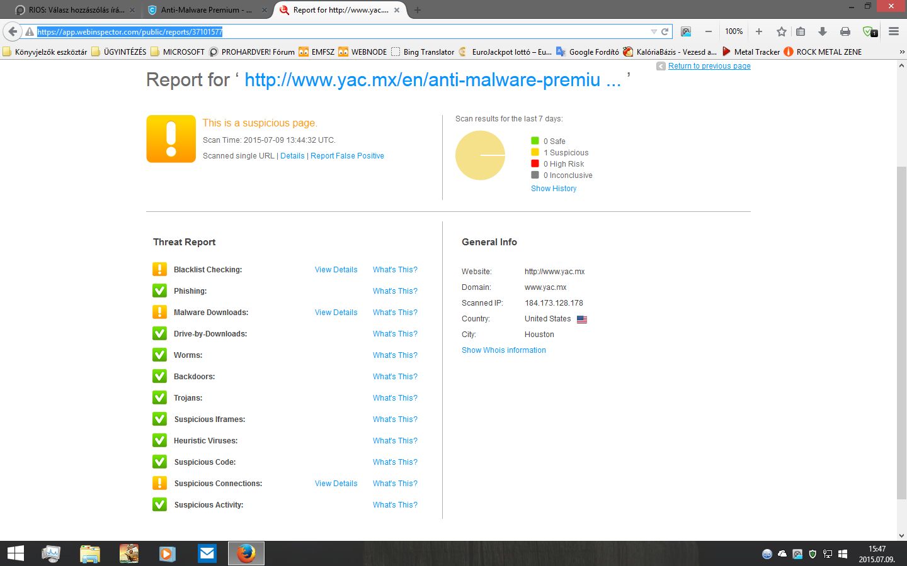
Task: Open the Mail app in taskbar
Action: point(207,553)
